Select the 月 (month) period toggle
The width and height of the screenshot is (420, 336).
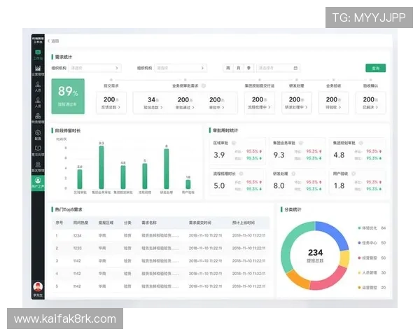pyautogui.click(x=239, y=68)
